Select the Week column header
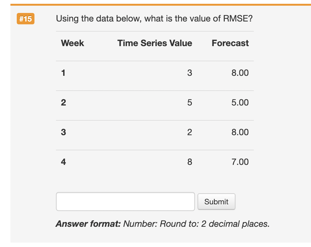This screenshot has height=247, width=311. tap(72, 43)
